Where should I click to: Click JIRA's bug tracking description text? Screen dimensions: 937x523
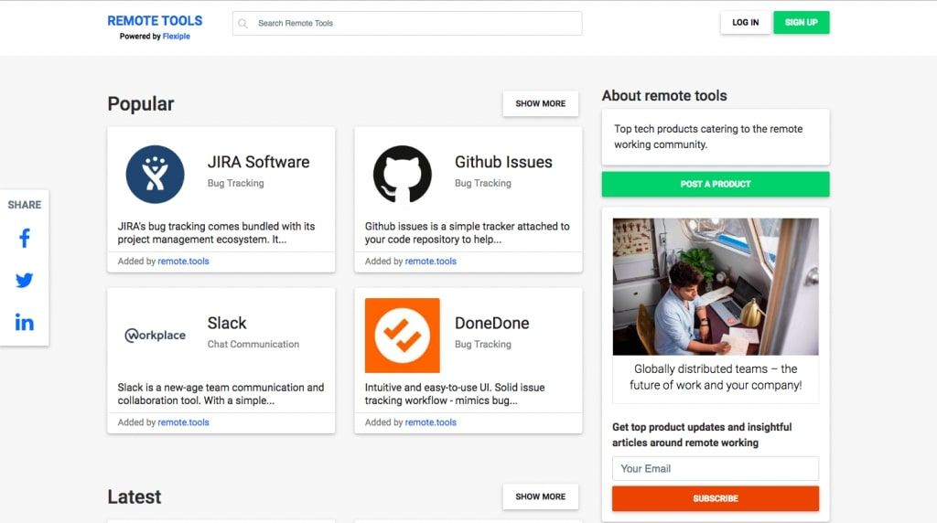[x=216, y=233]
